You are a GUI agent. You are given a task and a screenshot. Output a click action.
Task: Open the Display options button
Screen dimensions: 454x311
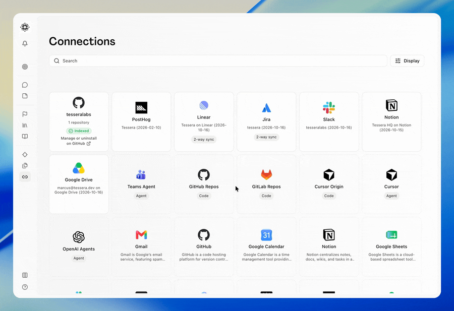click(x=407, y=61)
